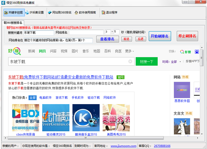Select the 全部 category filter
Screen dimensions: 207x149
tap(32, 98)
